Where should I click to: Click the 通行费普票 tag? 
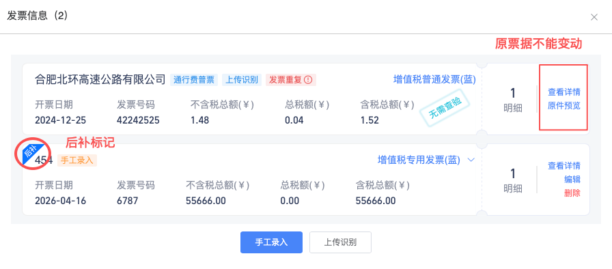click(x=194, y=80)
